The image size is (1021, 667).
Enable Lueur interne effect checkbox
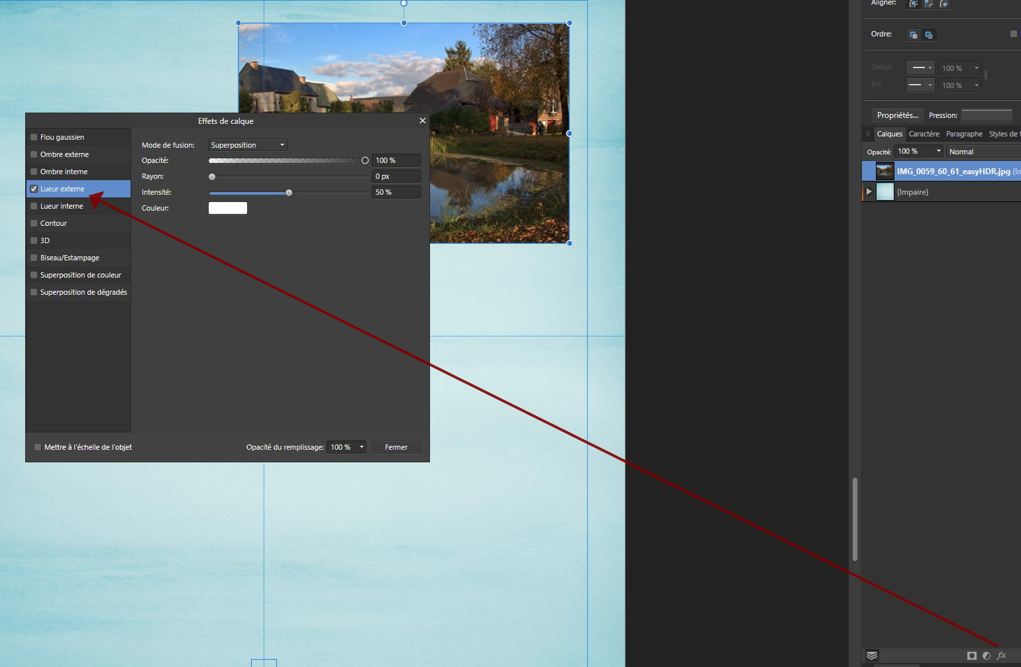tap(34, 206)
